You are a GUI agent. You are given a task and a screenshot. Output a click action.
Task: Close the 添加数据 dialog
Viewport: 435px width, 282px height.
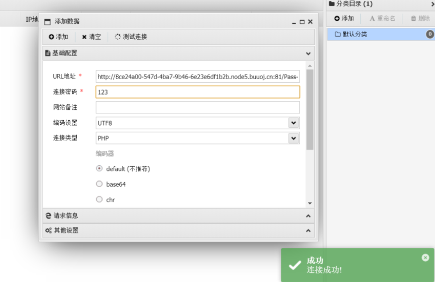pos(310,22)
